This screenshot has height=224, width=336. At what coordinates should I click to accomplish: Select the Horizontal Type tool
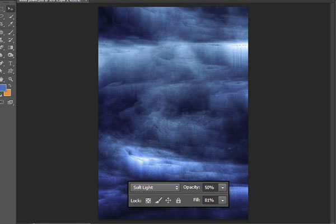10,63
